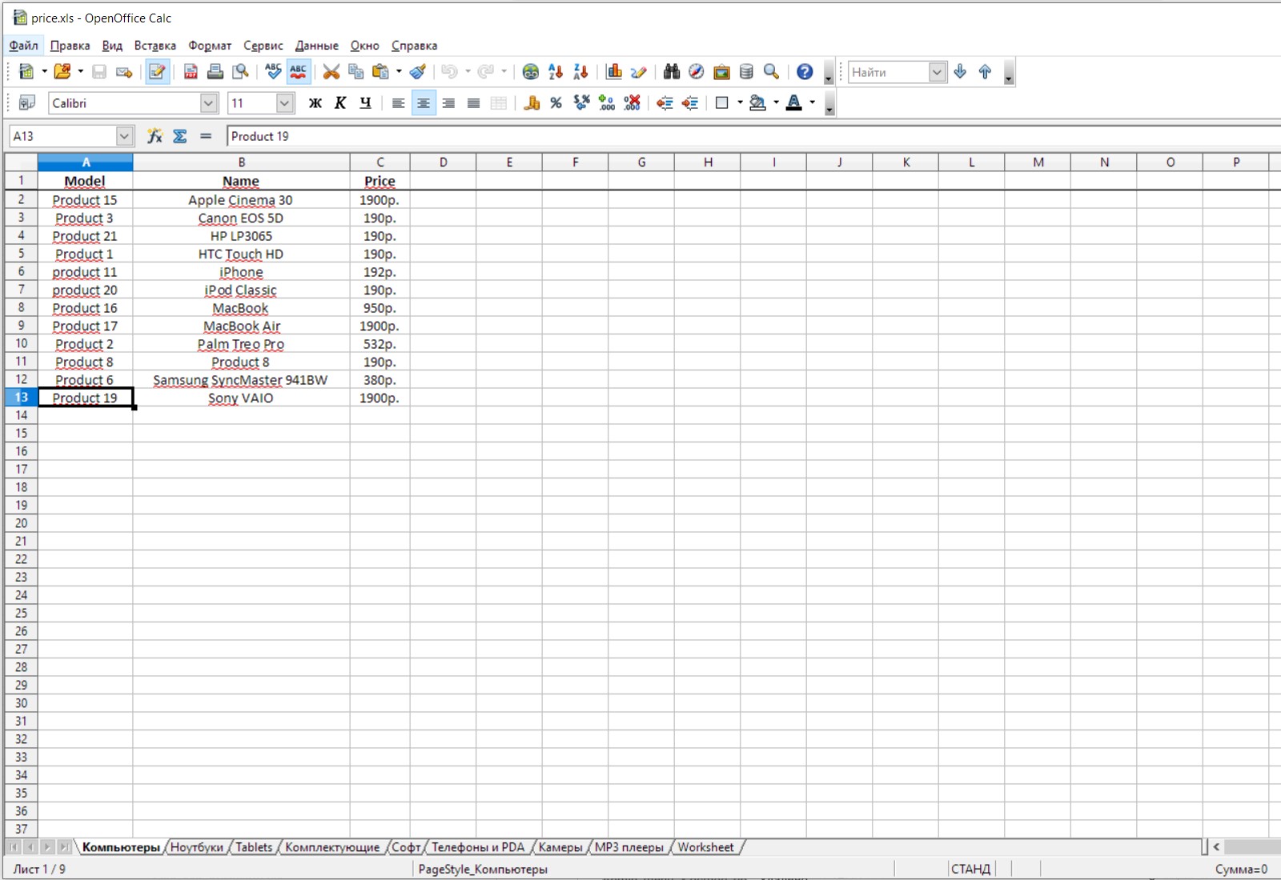1281x880 pixels.
Task: Toggle AutoSpellcheck
Action: 299,72
